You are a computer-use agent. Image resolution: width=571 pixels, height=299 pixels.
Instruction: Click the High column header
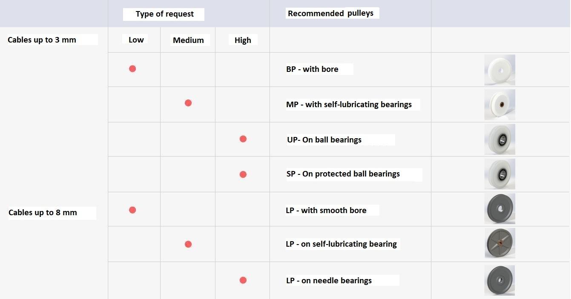pyautogui.click(x=243, y=40)
